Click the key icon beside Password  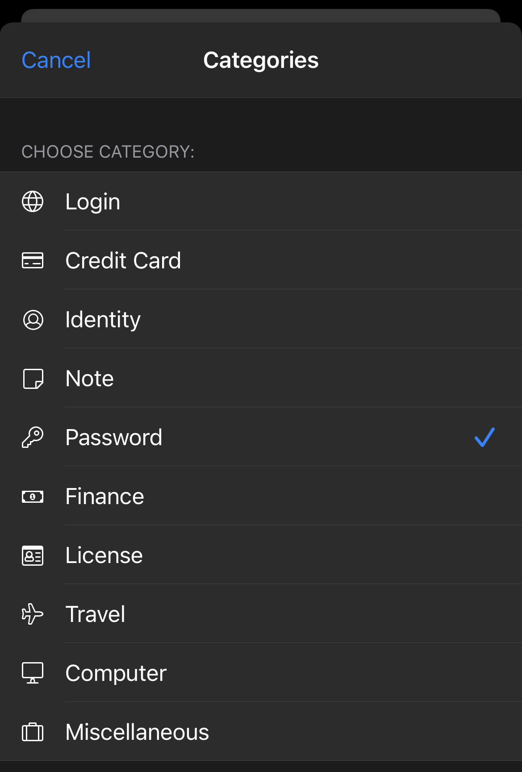33,437
